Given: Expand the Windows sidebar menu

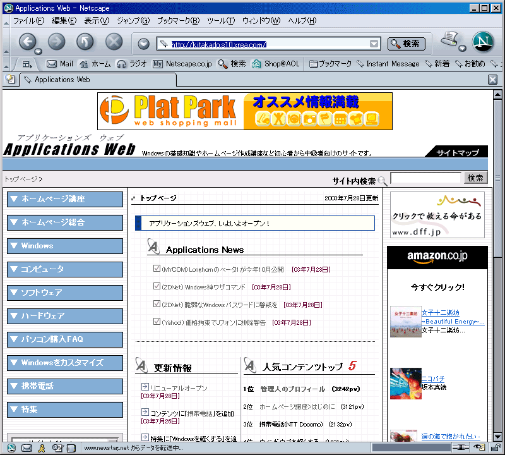Looking at the screenshot, I should coord(65,246).
